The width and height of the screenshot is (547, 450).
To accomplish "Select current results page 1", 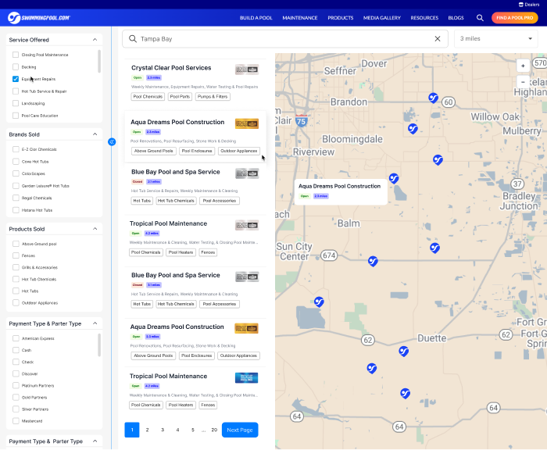I will (132, 430).
